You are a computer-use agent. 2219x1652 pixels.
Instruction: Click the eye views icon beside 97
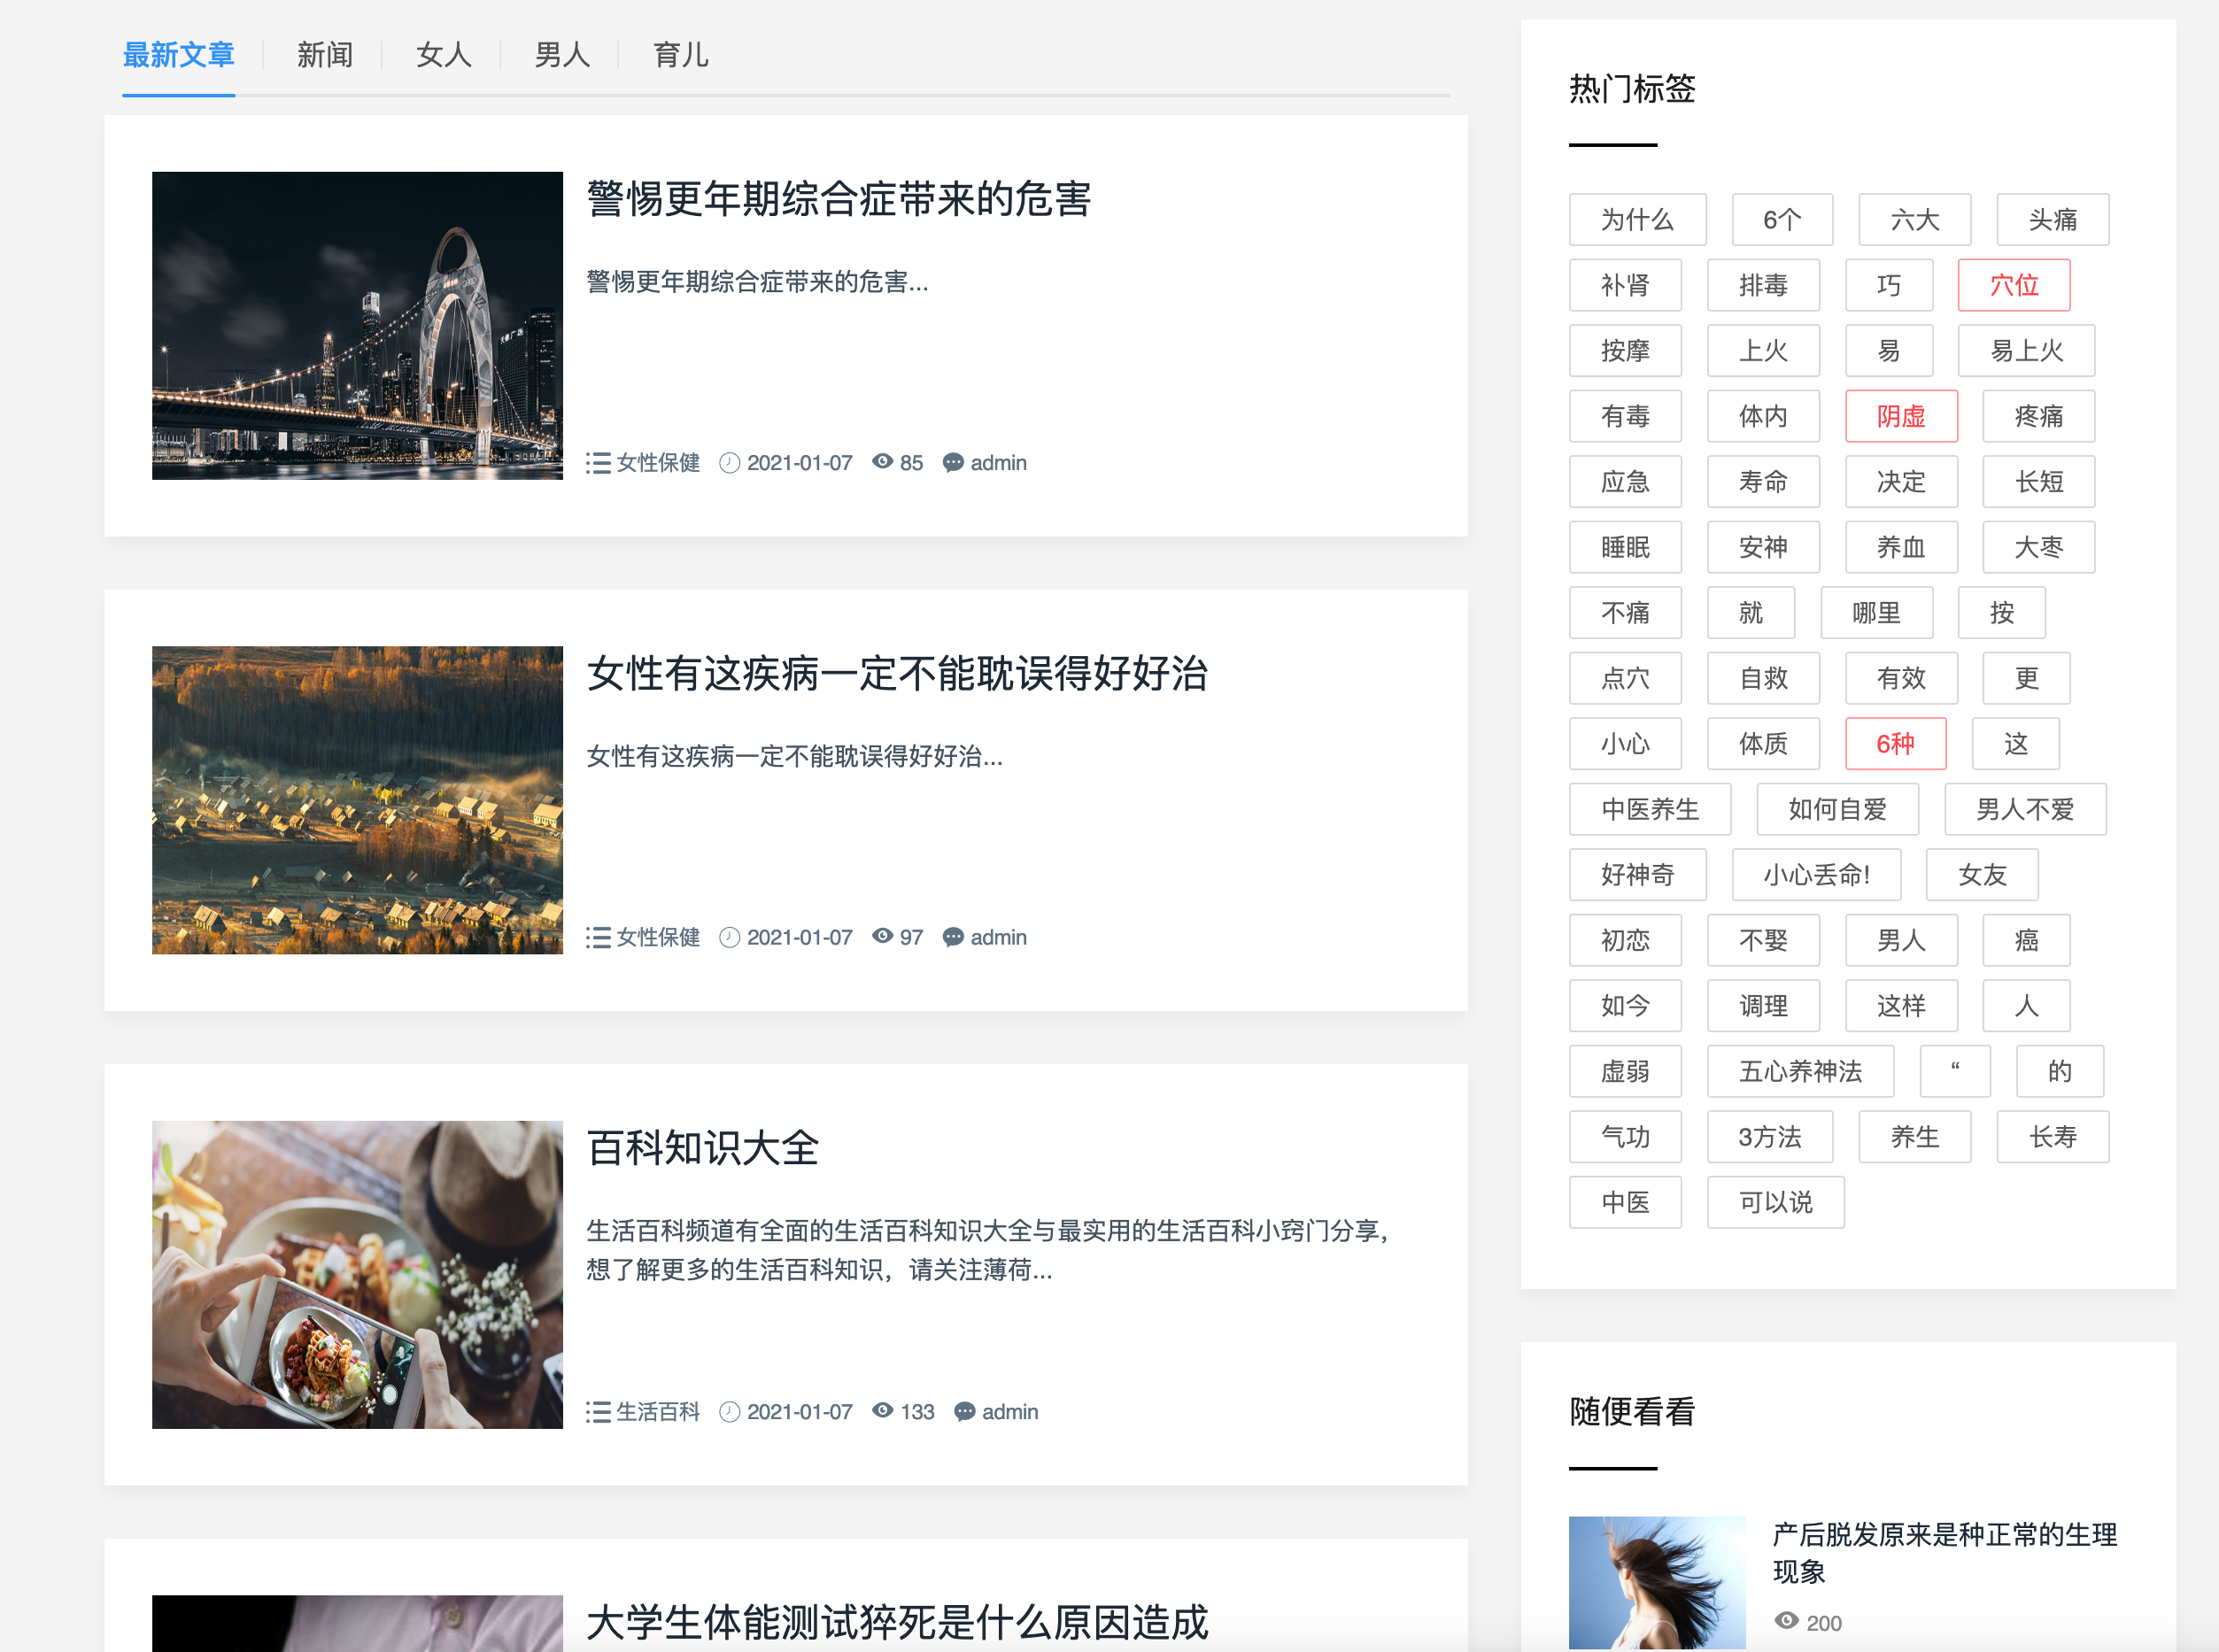[x=883, y=936]
